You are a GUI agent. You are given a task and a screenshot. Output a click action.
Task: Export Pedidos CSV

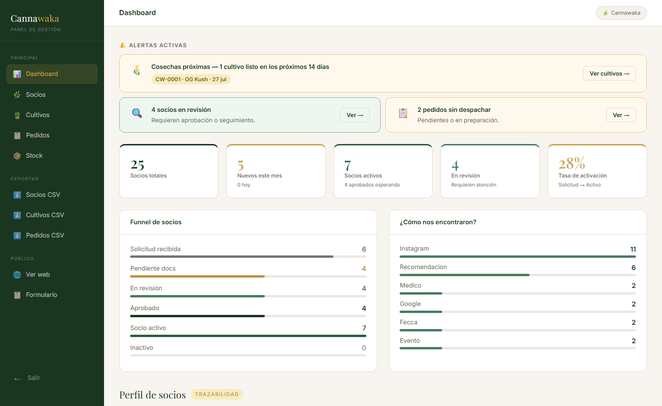click(52, 236)
